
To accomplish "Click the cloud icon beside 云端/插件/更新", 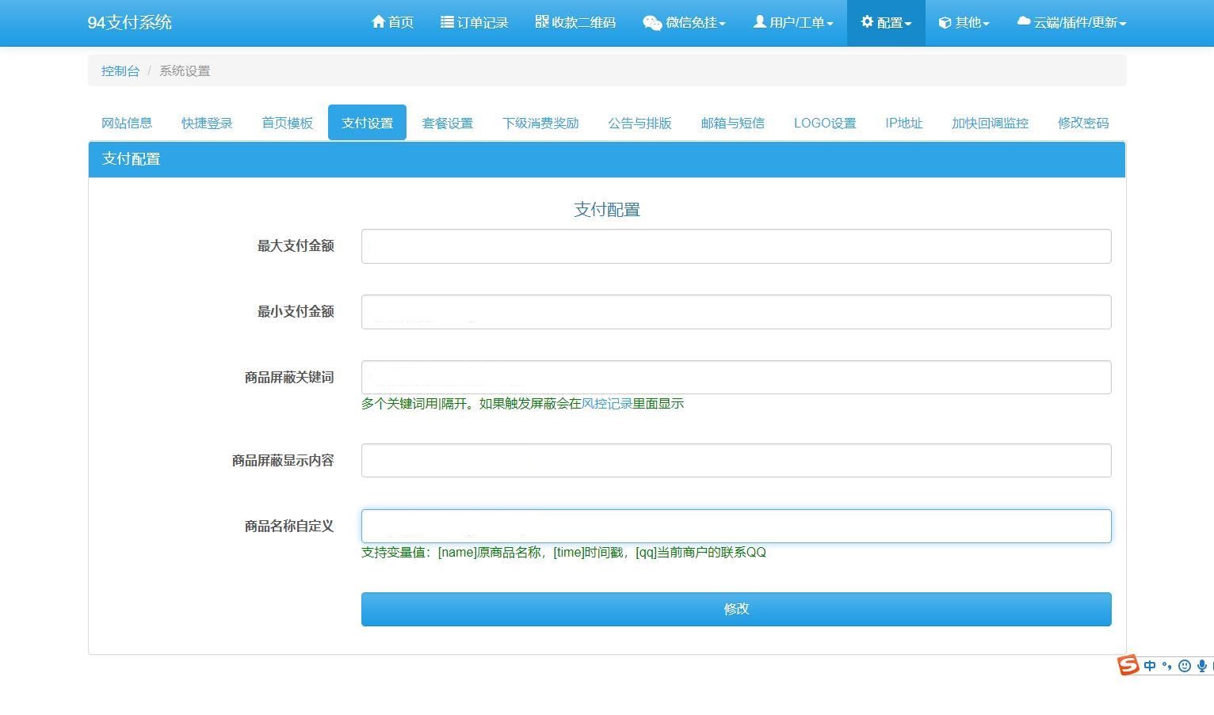I will pos(1021,22).
